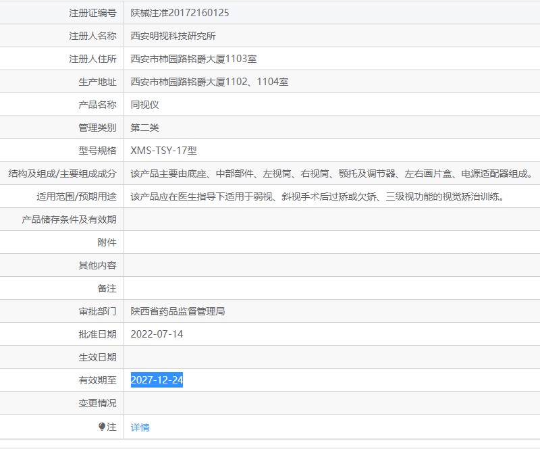Click the intended use description text
540x449 pixels.
[317, 196]
